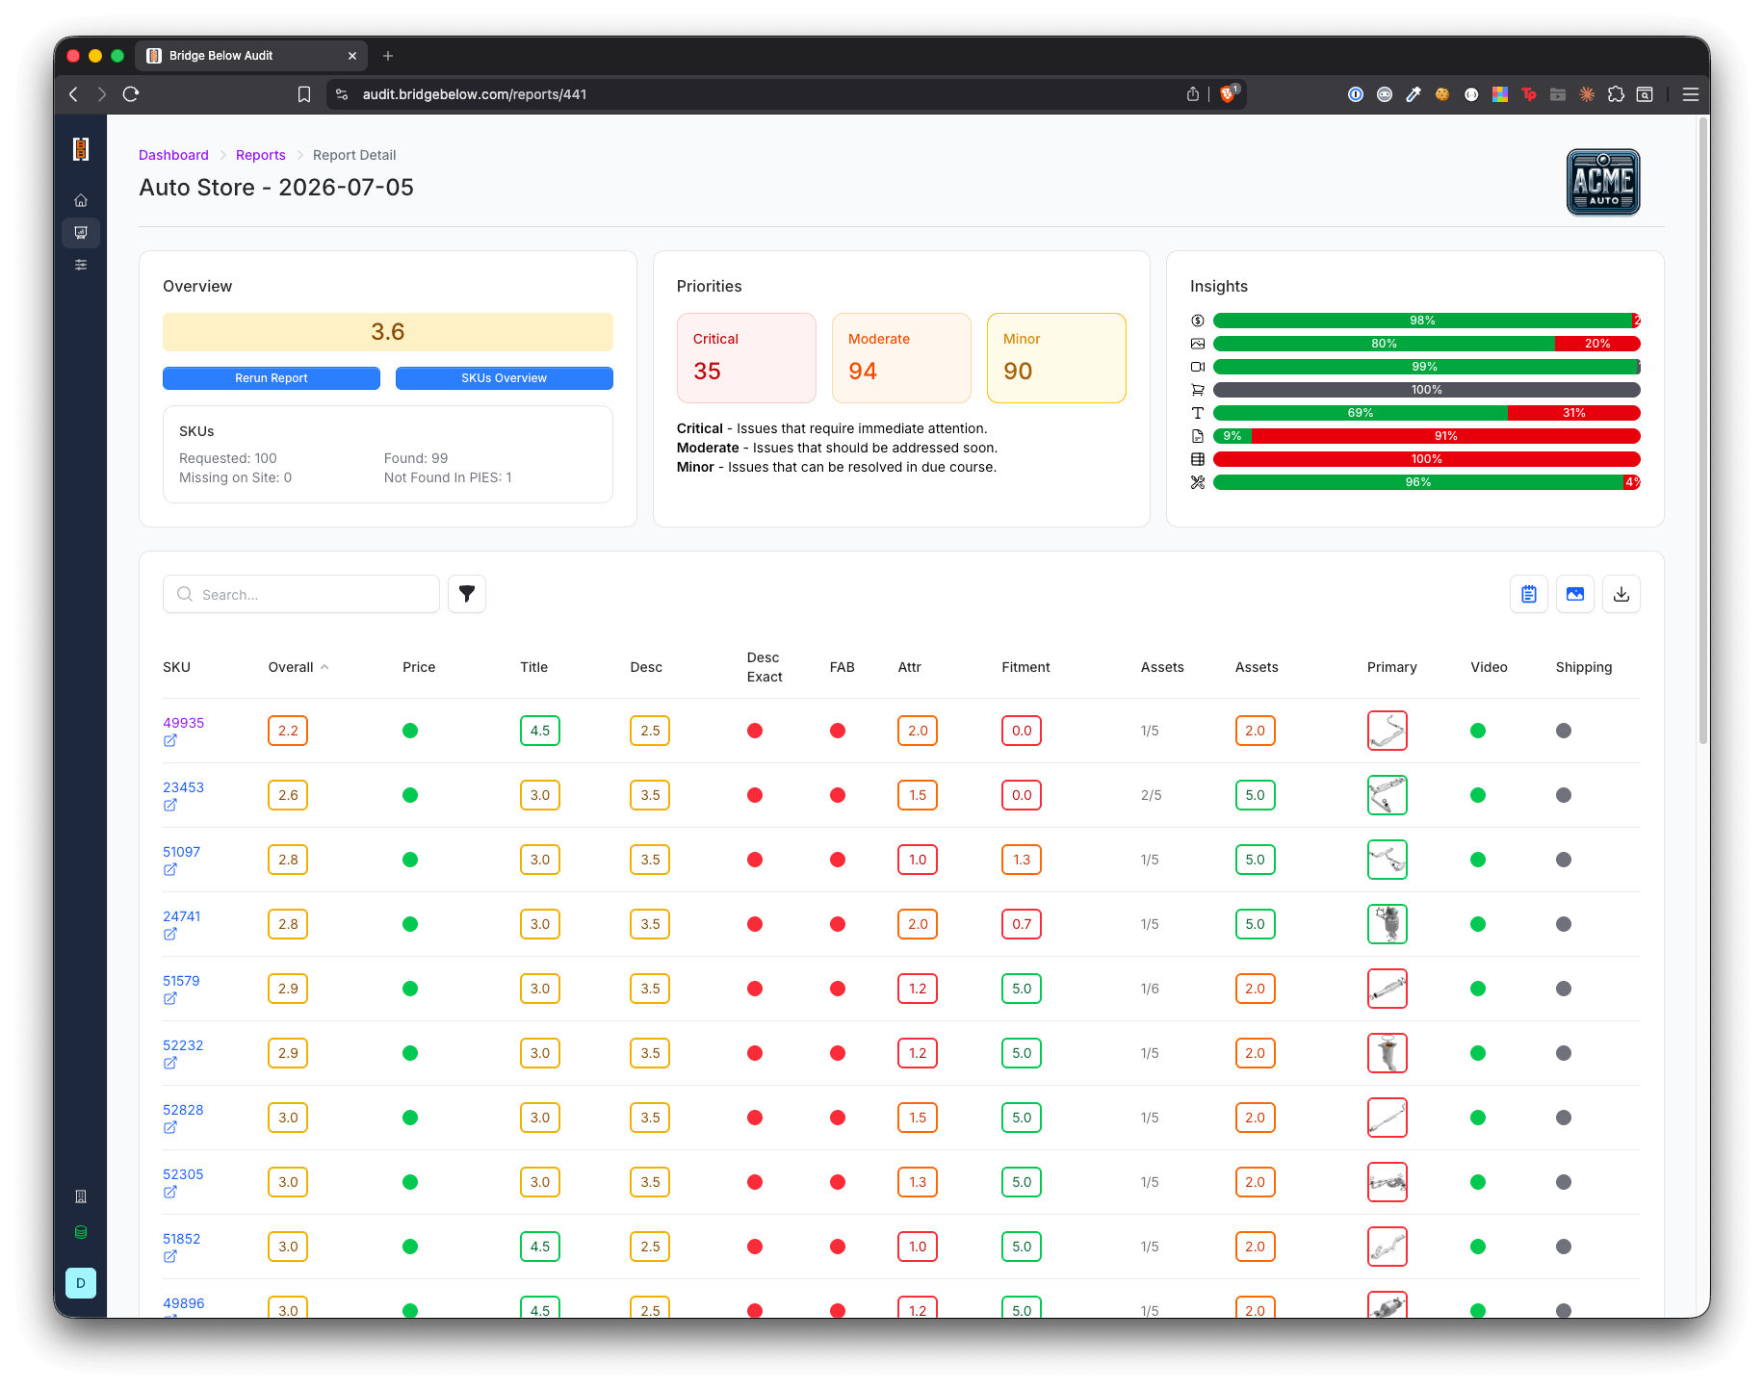Open the image gallery view icon

[1575, 594]
